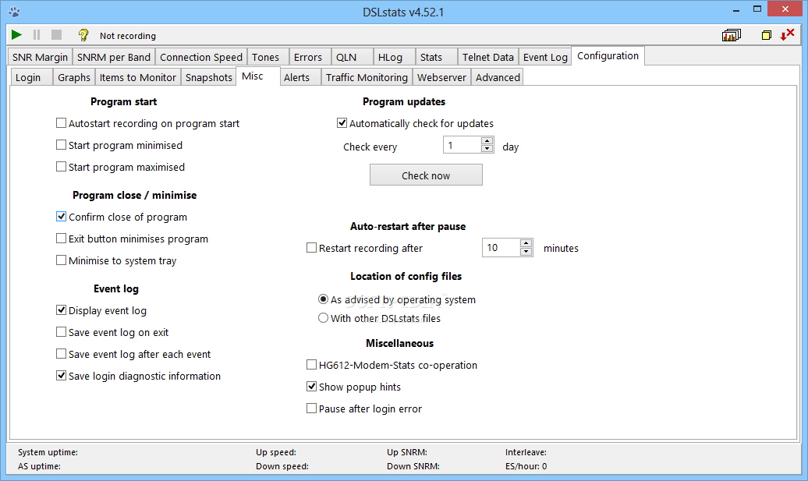Click the Check every day input field
The height and width of the screenshot is (481, 808).
click(462, 145)
